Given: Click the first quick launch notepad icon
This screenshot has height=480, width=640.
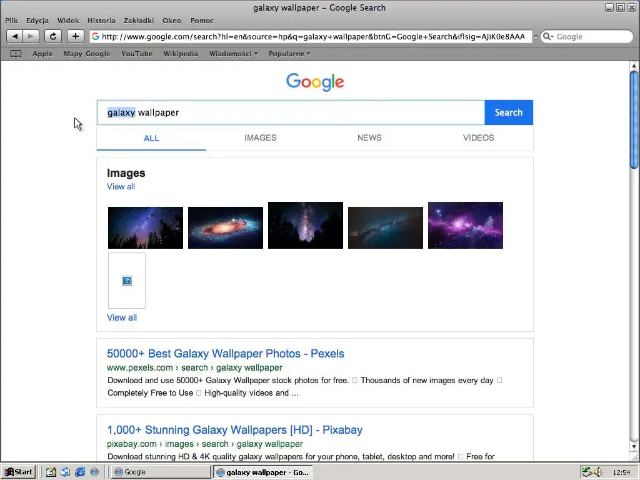Looking at the screenshot, I should pos(51,472).
